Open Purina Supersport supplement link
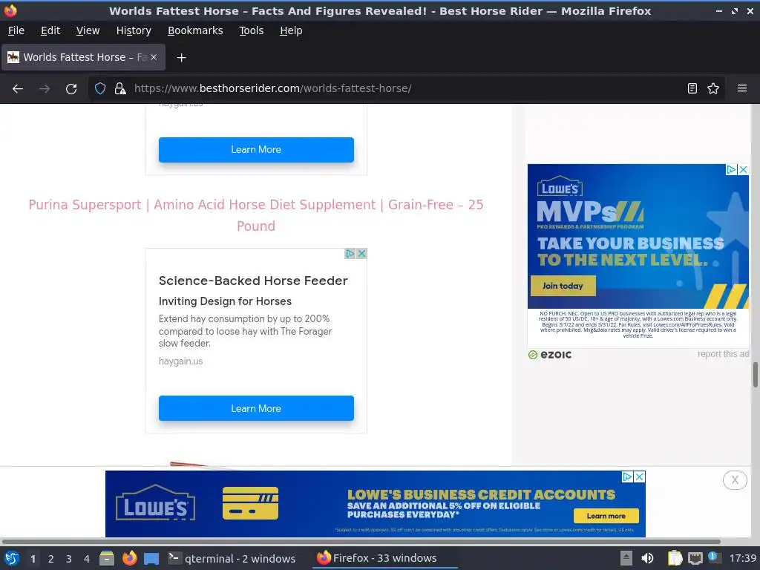The height and width of the screenshot is (570, 760). [256, 215]
